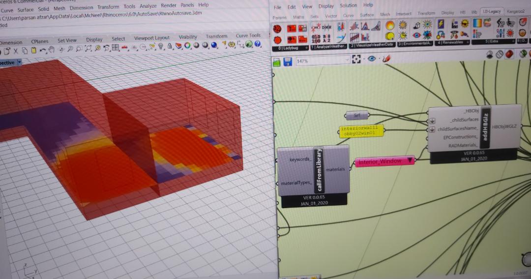Select the yellow sunpath icon in EnvironmentalAnalysis panel

(403, 25)
